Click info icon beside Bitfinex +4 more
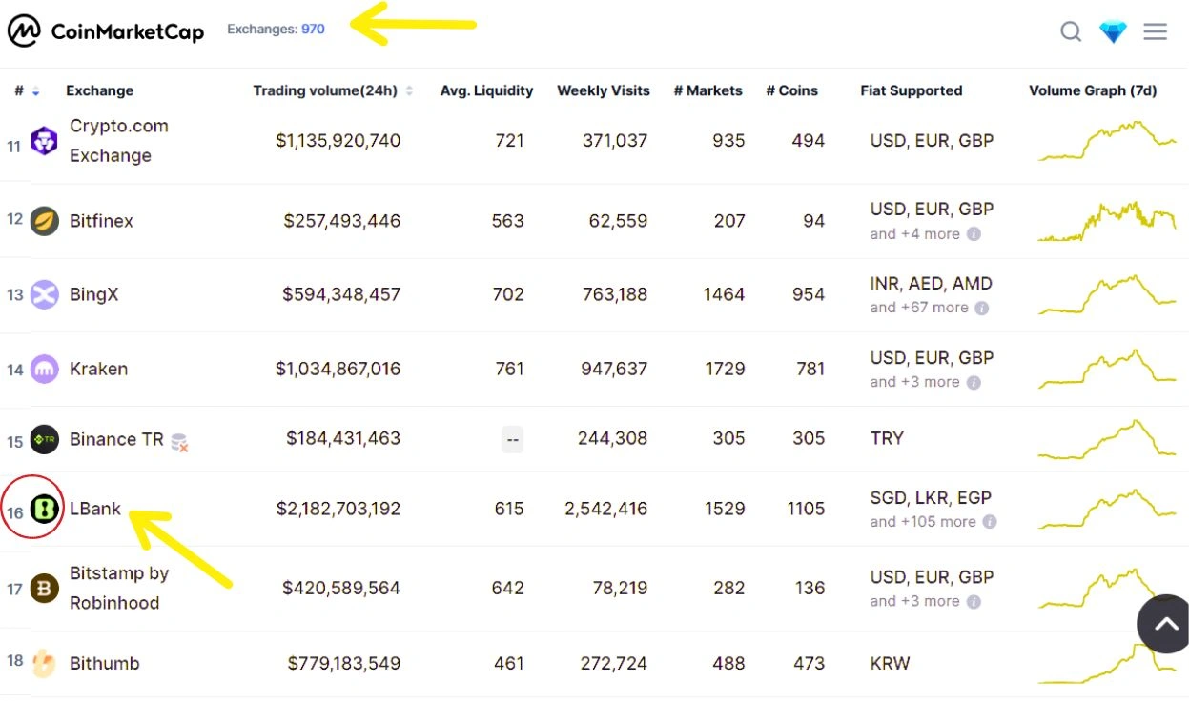This screenshot has height=701, width=1189. click(974, 234)
